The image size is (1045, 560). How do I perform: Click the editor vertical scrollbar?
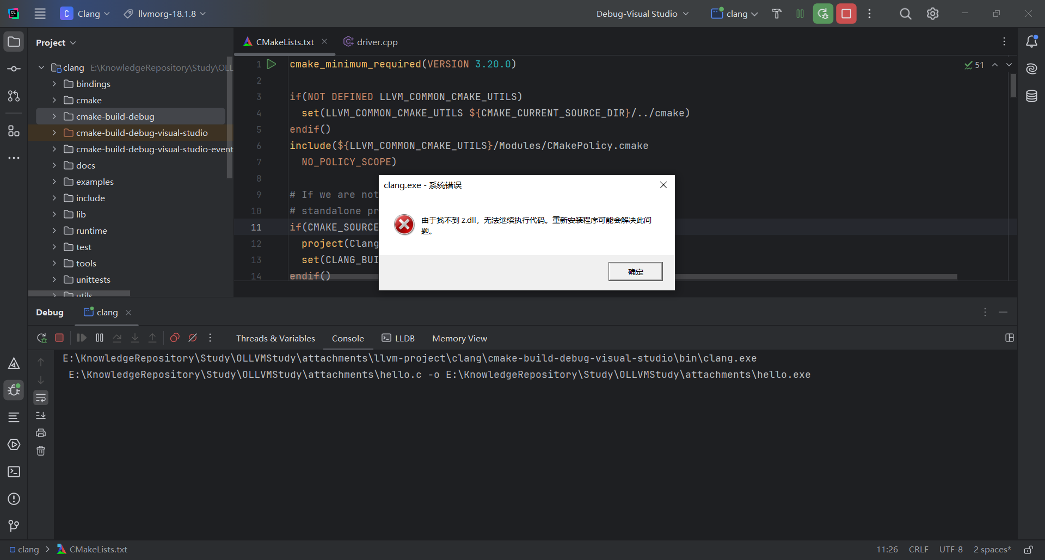click(1013, 86)
